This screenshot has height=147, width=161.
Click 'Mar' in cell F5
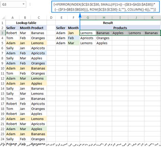click(71, 43)
